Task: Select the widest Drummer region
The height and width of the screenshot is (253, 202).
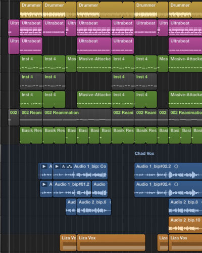Action: tap(106, 10)
